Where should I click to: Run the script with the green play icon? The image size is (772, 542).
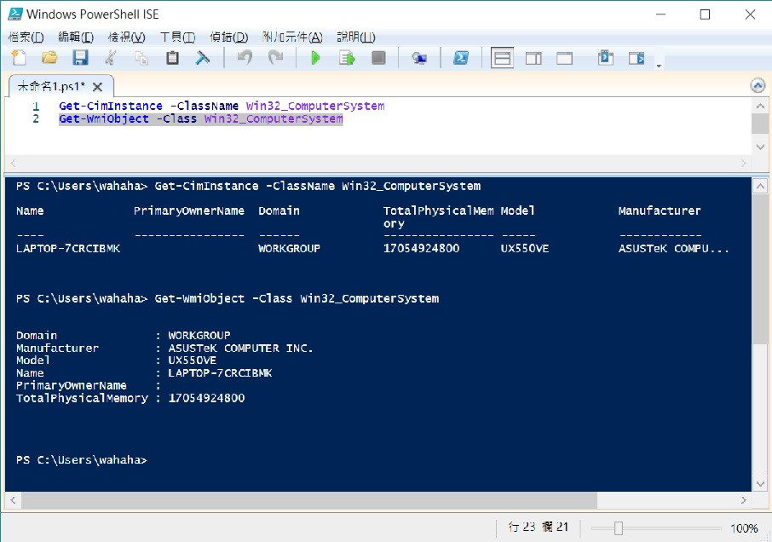click(x=315, y=58)
